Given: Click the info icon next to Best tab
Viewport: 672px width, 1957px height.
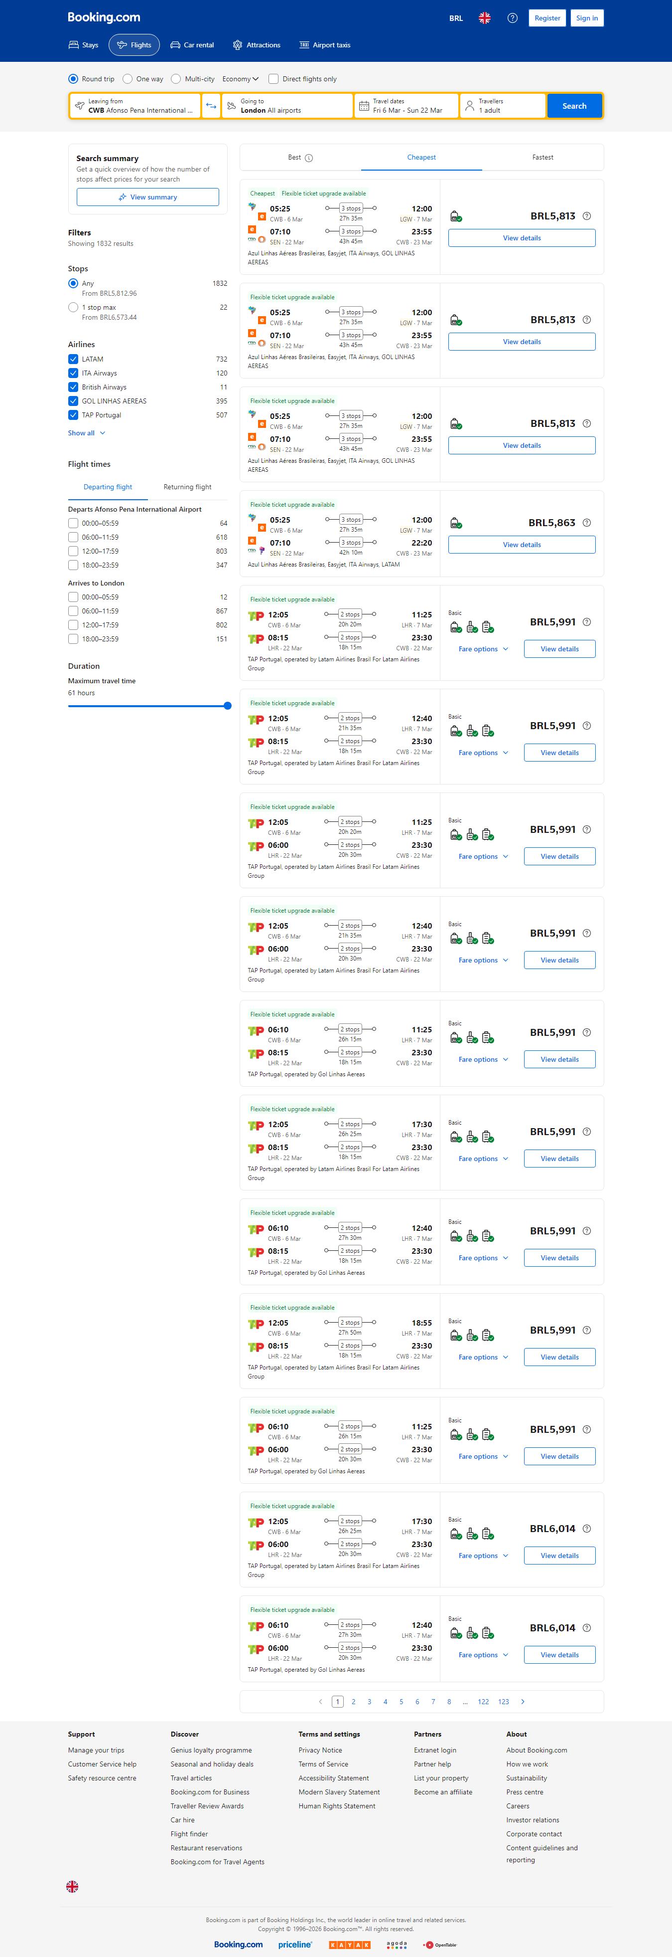Looking at the screenshot, I should (309, 158).
